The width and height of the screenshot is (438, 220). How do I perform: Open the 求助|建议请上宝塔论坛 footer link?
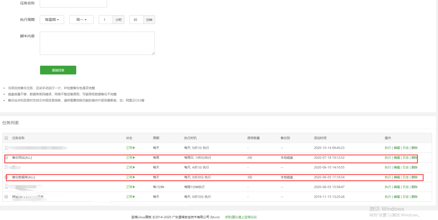pyautogui.click(x=241, y=217)
